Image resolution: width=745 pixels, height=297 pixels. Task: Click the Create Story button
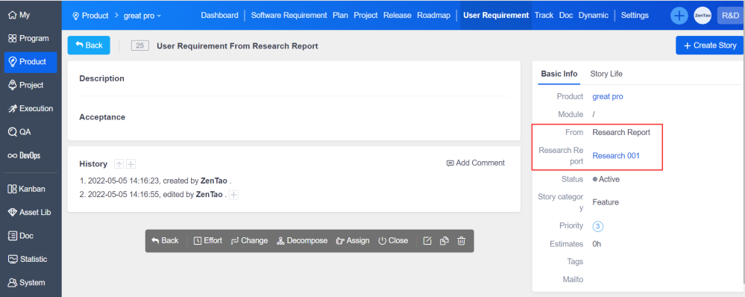pyautogui.click(x=709, y=46)
